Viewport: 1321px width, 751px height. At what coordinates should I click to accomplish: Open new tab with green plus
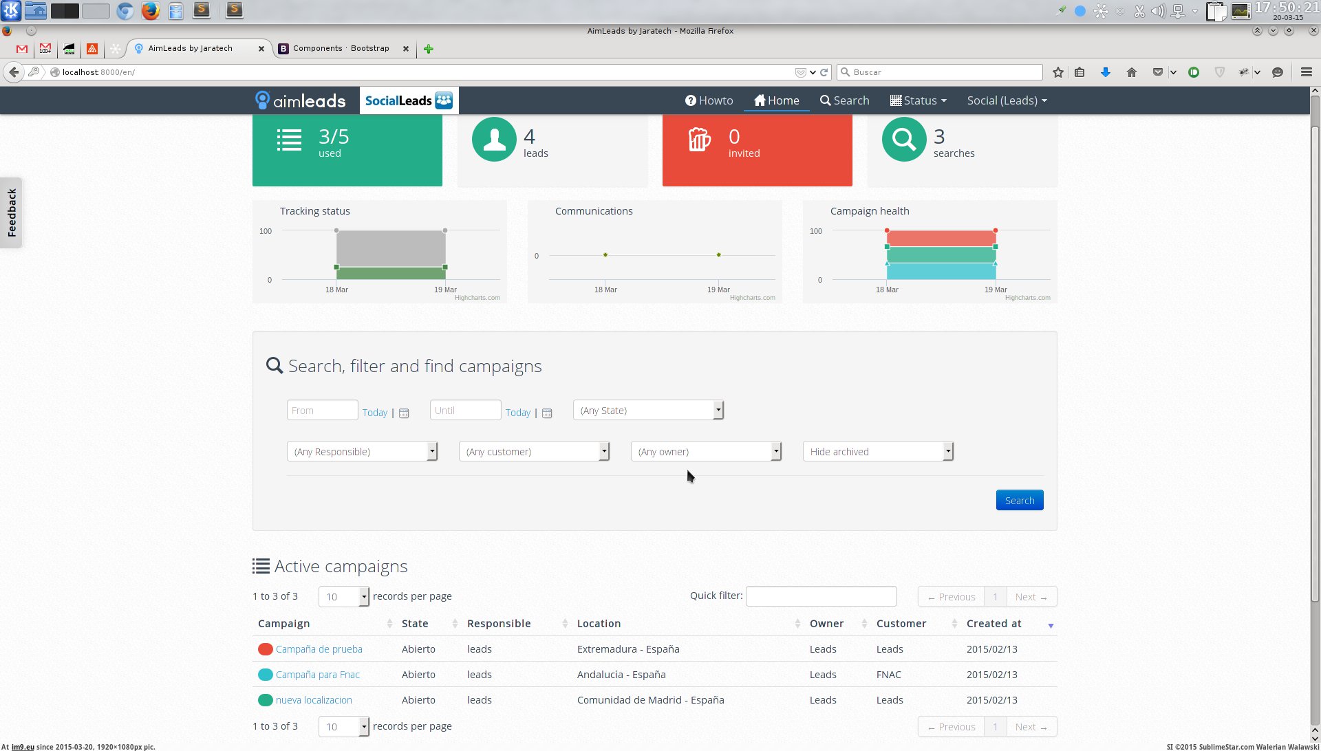[428, 49]
